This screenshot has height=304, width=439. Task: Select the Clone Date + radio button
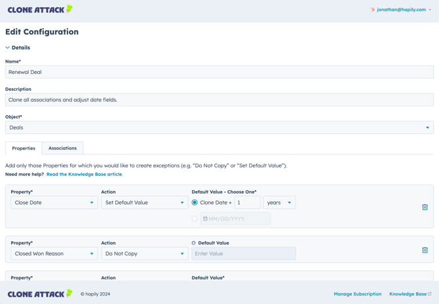(x=195, y=203)
